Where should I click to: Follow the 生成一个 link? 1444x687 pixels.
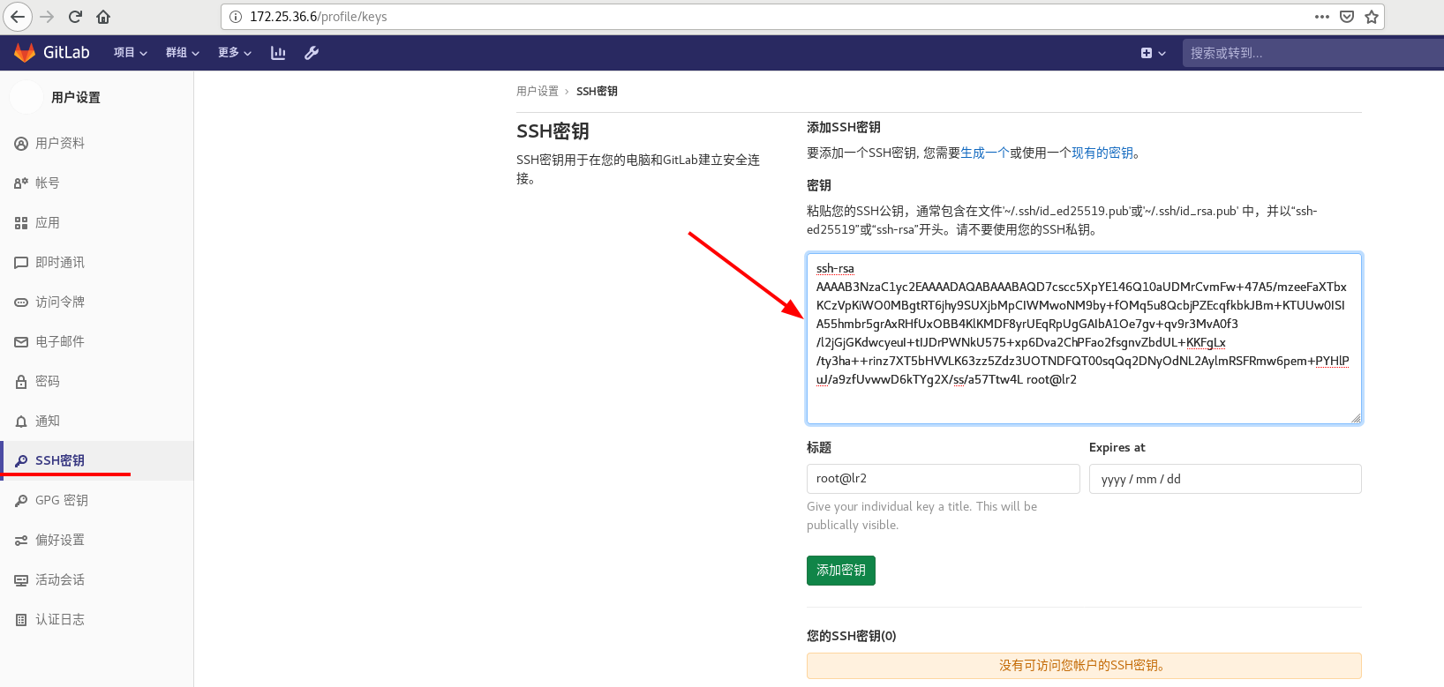click(984, 153)
